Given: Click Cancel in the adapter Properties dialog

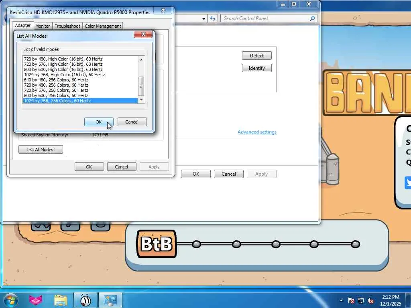Looking at the screenshot, I should (x=121, y=167).
